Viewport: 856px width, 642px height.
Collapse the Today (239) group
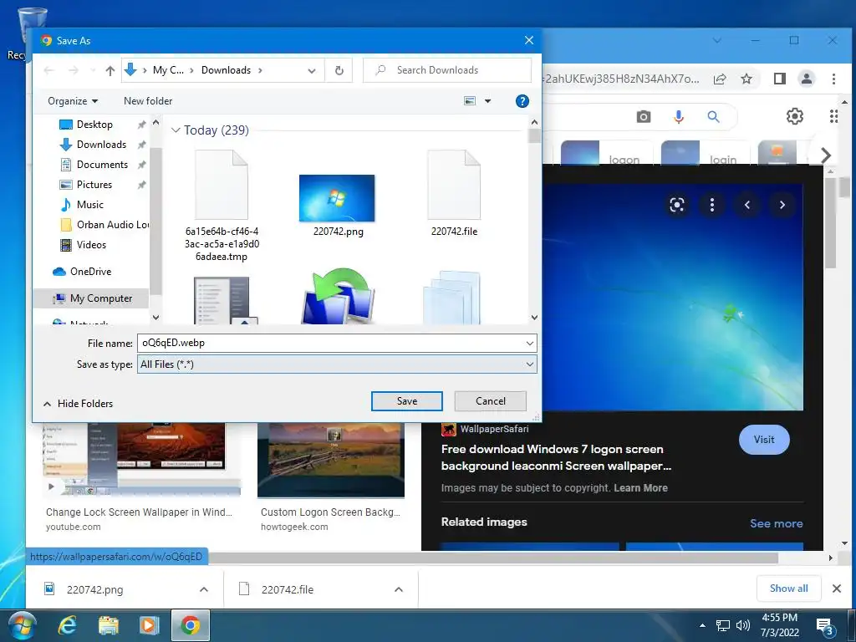[x=176, y=130]
